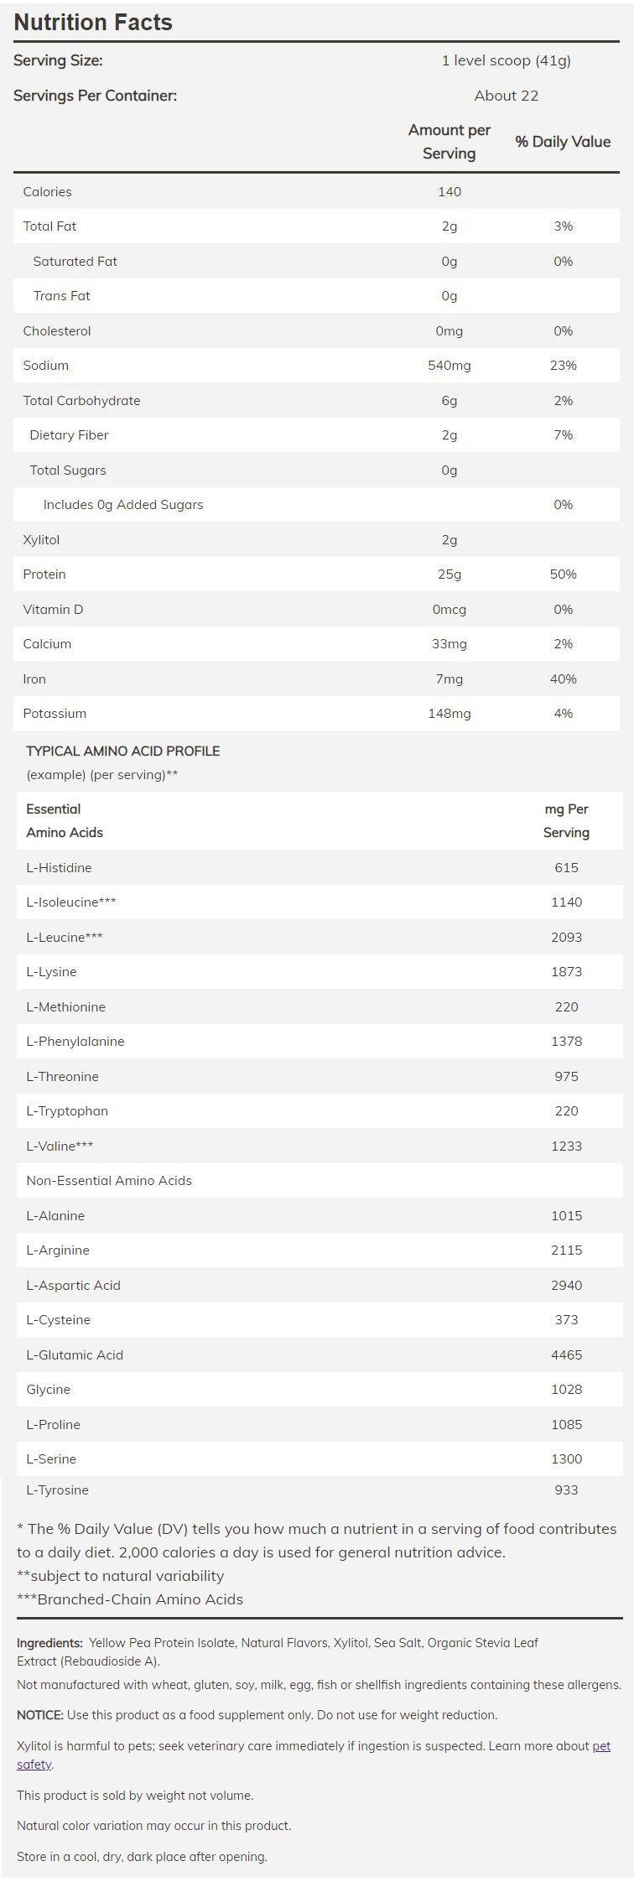
Task: Click the NOTICE label text
Action: [39, 1715]
